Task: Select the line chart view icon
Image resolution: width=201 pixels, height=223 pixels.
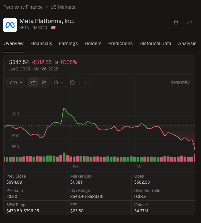Action: coord(33,82)
